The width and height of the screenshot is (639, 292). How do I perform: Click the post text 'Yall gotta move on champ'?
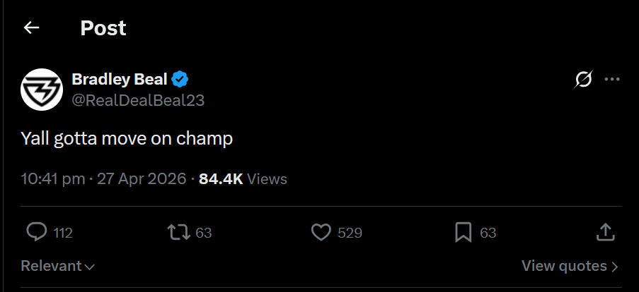pyautogui.click(x=127, y=139)
